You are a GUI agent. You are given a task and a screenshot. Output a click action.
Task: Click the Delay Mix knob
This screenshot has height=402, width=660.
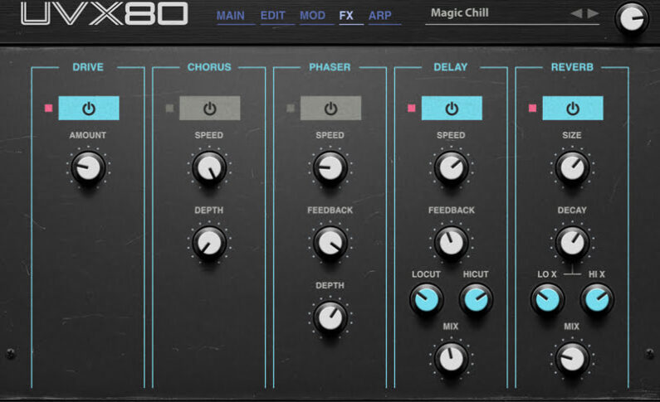452,359
